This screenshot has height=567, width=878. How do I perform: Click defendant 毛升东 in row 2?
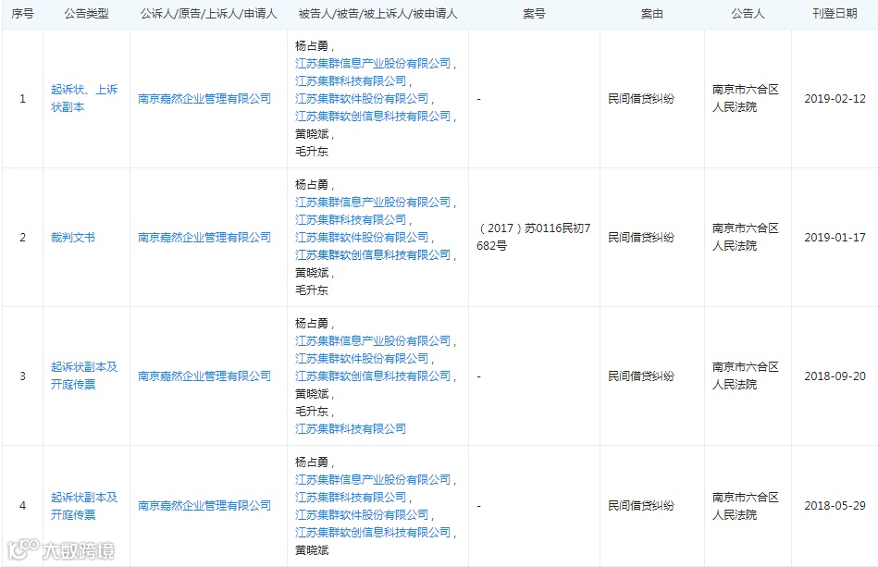[x=312, y=290]
